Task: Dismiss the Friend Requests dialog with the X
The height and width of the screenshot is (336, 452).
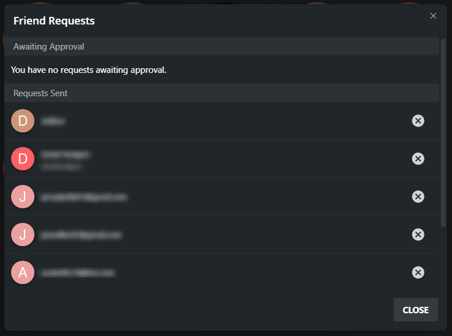Action: pyautogui.click(x=433, y=16)
